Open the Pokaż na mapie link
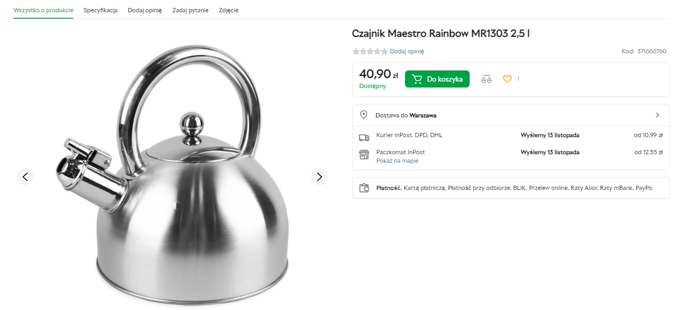 397,161
